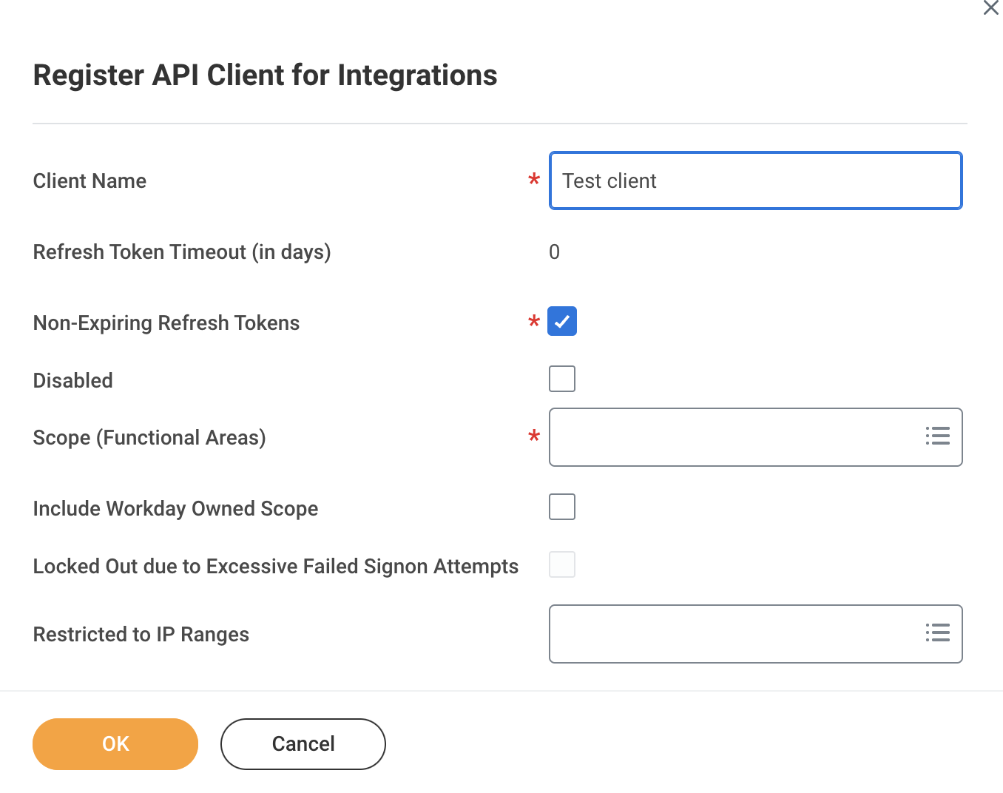
Task: Click the Refresh Token Timeout value 0
Action: point(554,252)
